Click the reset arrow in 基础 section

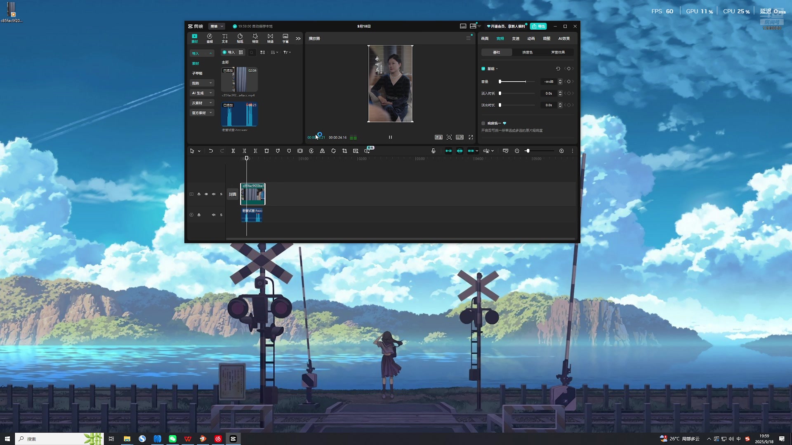coord(558,69)
